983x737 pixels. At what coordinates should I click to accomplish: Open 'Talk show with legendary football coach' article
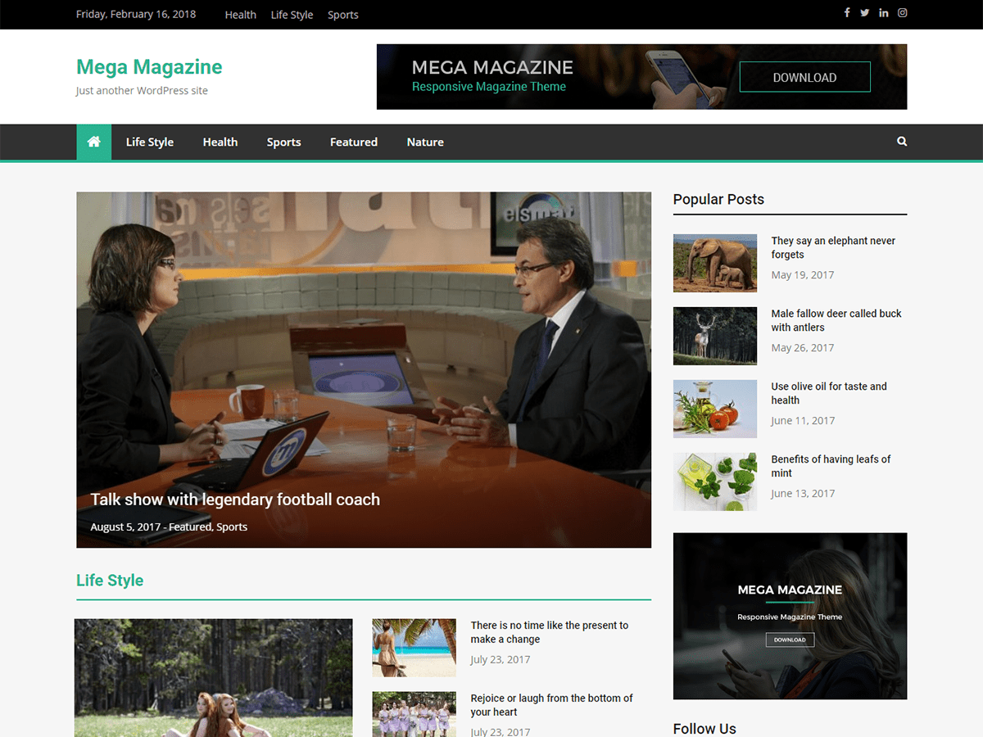(235, 500)
